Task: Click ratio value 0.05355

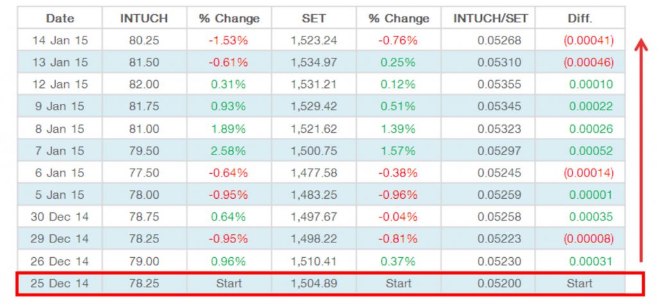Action: coord(494,84)
